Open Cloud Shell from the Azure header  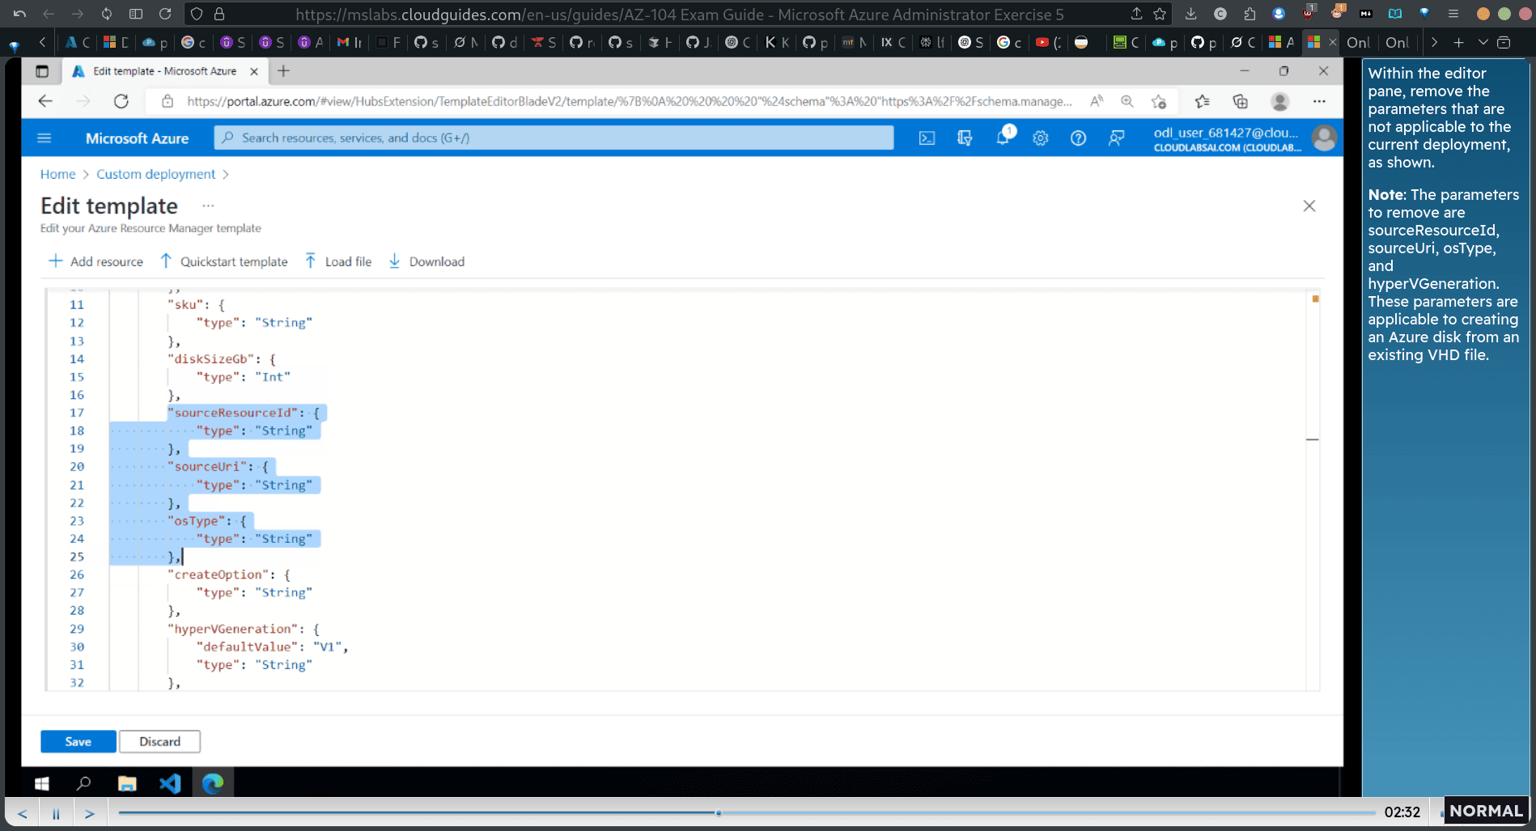(x=927, y=138)
